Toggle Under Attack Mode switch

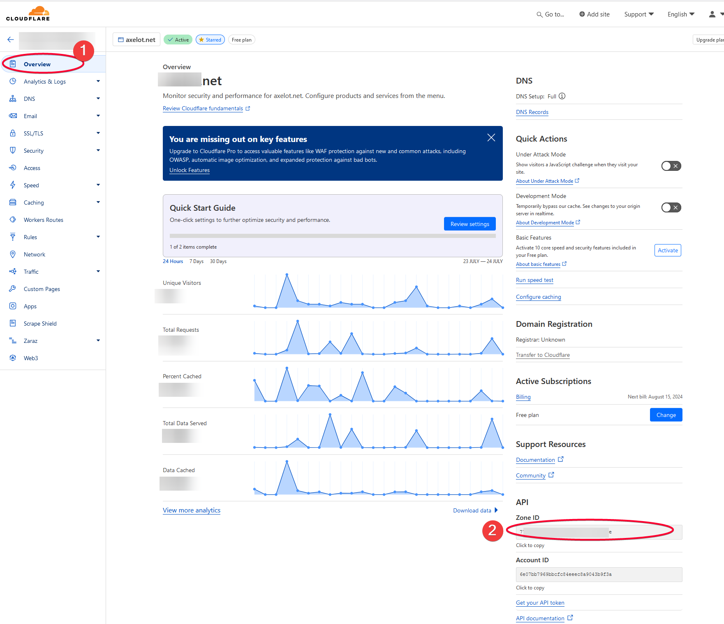tap(671, 166)
